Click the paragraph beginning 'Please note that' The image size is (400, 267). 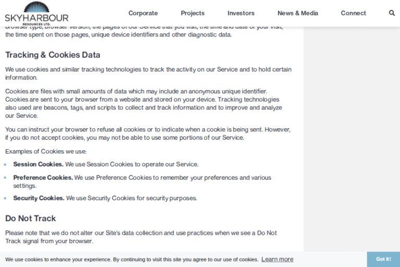(141, 237)
